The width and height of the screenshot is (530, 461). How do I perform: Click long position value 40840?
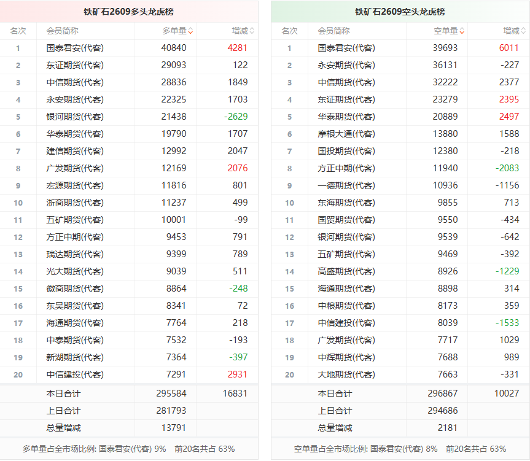pos(174,48)
